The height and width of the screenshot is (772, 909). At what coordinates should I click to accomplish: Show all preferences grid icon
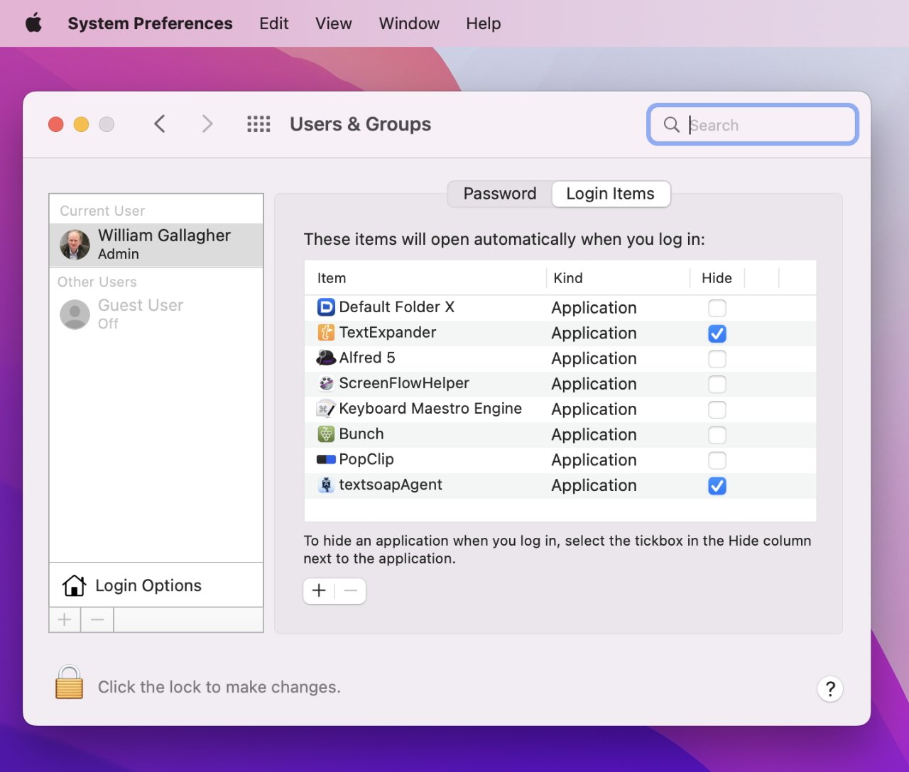point(258,124)
